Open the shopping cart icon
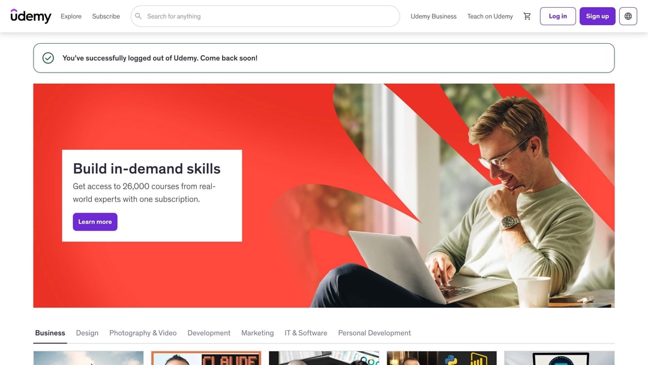This screenshot has width=648, height=365. click(x=527, y=16)
